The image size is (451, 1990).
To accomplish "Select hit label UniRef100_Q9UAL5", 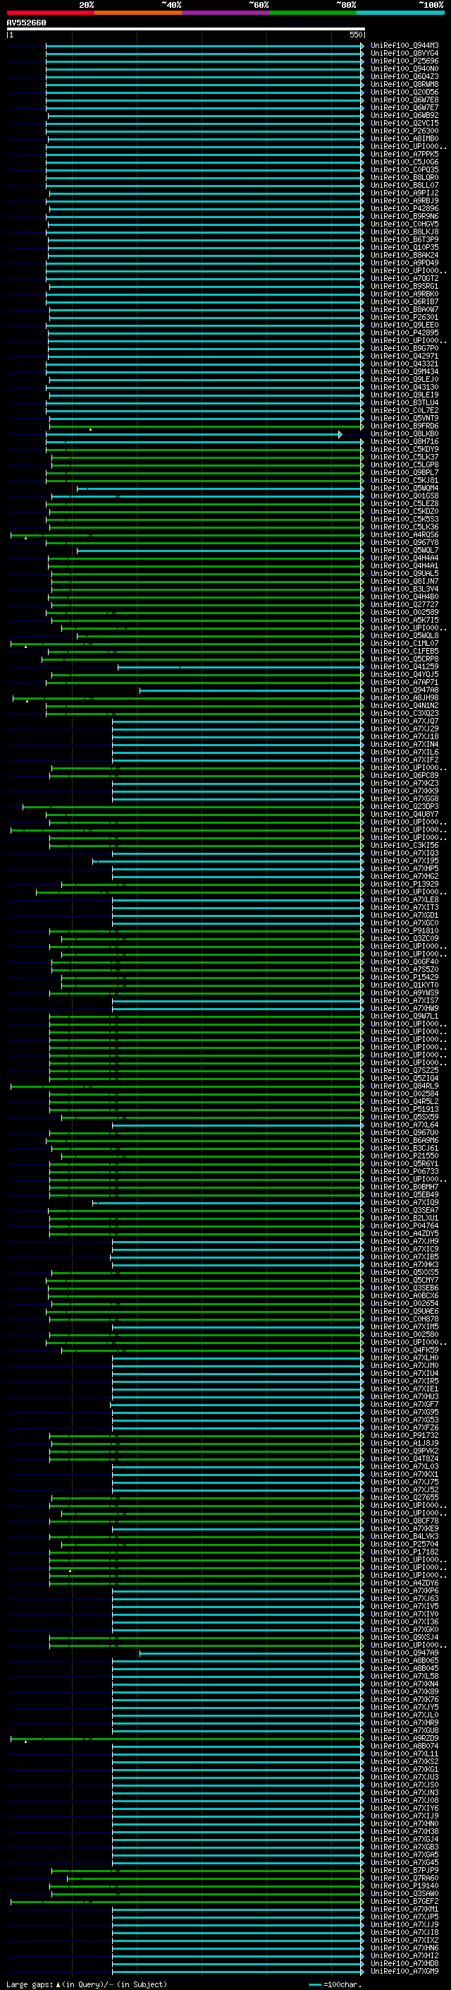I will click(404, 574).
